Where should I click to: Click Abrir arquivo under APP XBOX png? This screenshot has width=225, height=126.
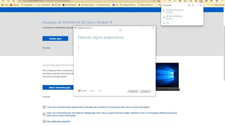(169, 18)
